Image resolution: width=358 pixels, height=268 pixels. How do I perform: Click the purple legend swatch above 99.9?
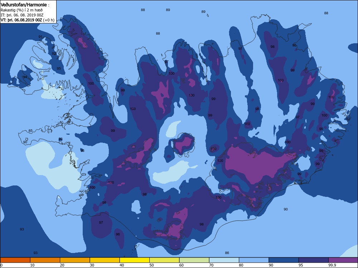pyautogui.click(x=343, y=260)
